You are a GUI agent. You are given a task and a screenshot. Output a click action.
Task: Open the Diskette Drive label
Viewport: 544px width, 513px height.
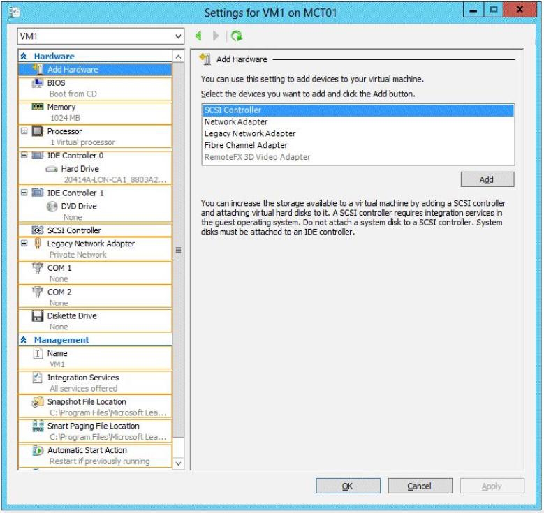[72, 316]
